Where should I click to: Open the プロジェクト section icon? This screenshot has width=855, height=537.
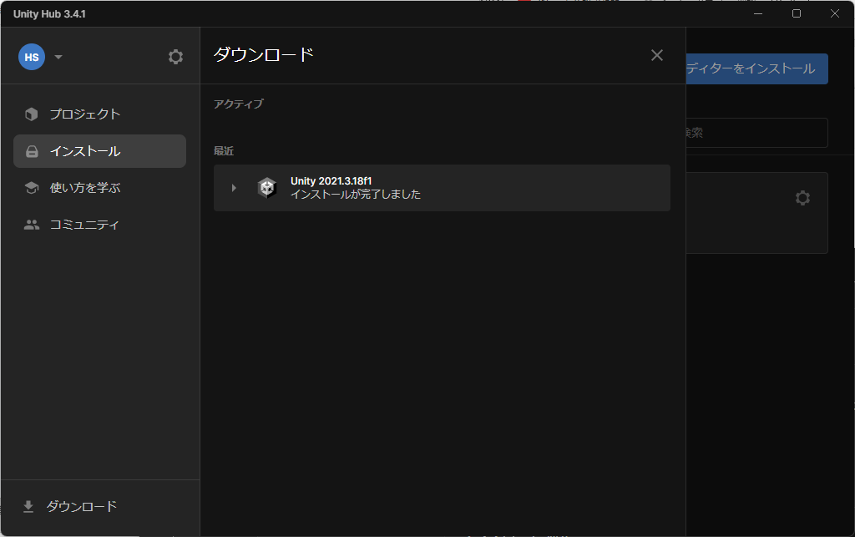(31, 114)
